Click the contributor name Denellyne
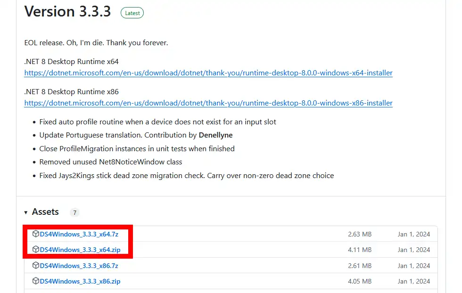Image resolution: width=462 pixels, height=293 pixels. tap(216, 135)
